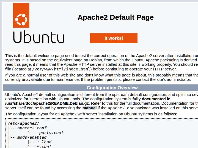Click the "mods-enabled" tree entry
This screenshot has width=198, height=148.
pyautogui.click(x=32, y=137)
